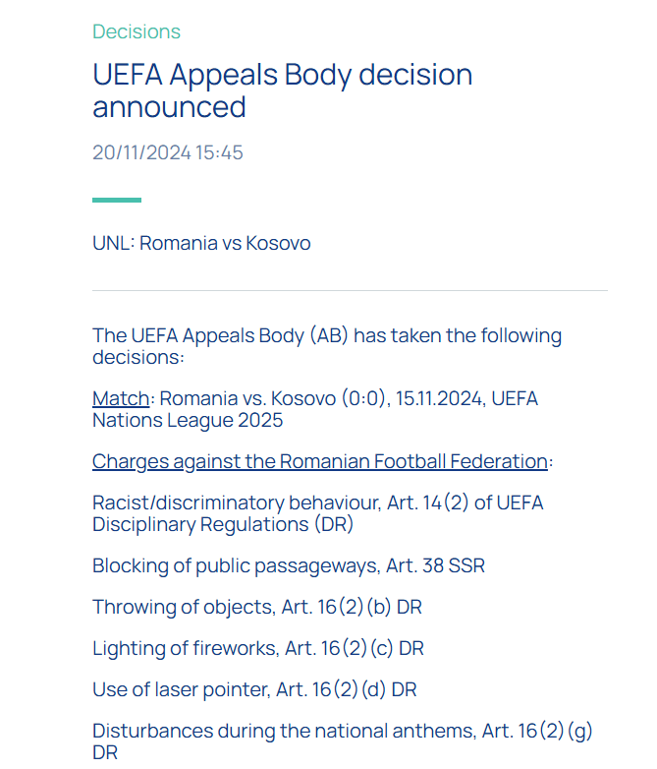Image resolution: width=657 pixels, height=769 pixels.
Task: Click the horizontal divider line below the subtitle
Action: (350, 290)
